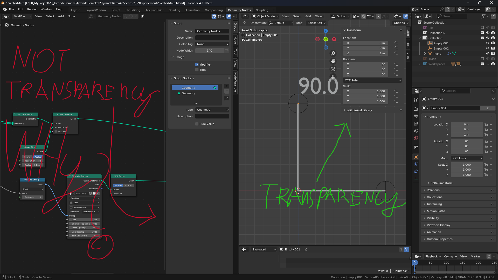Image resolution: width=498 pixels, height=280 pixels.
Task: Open the Color Tag dropdown
Action: (212, 44)
